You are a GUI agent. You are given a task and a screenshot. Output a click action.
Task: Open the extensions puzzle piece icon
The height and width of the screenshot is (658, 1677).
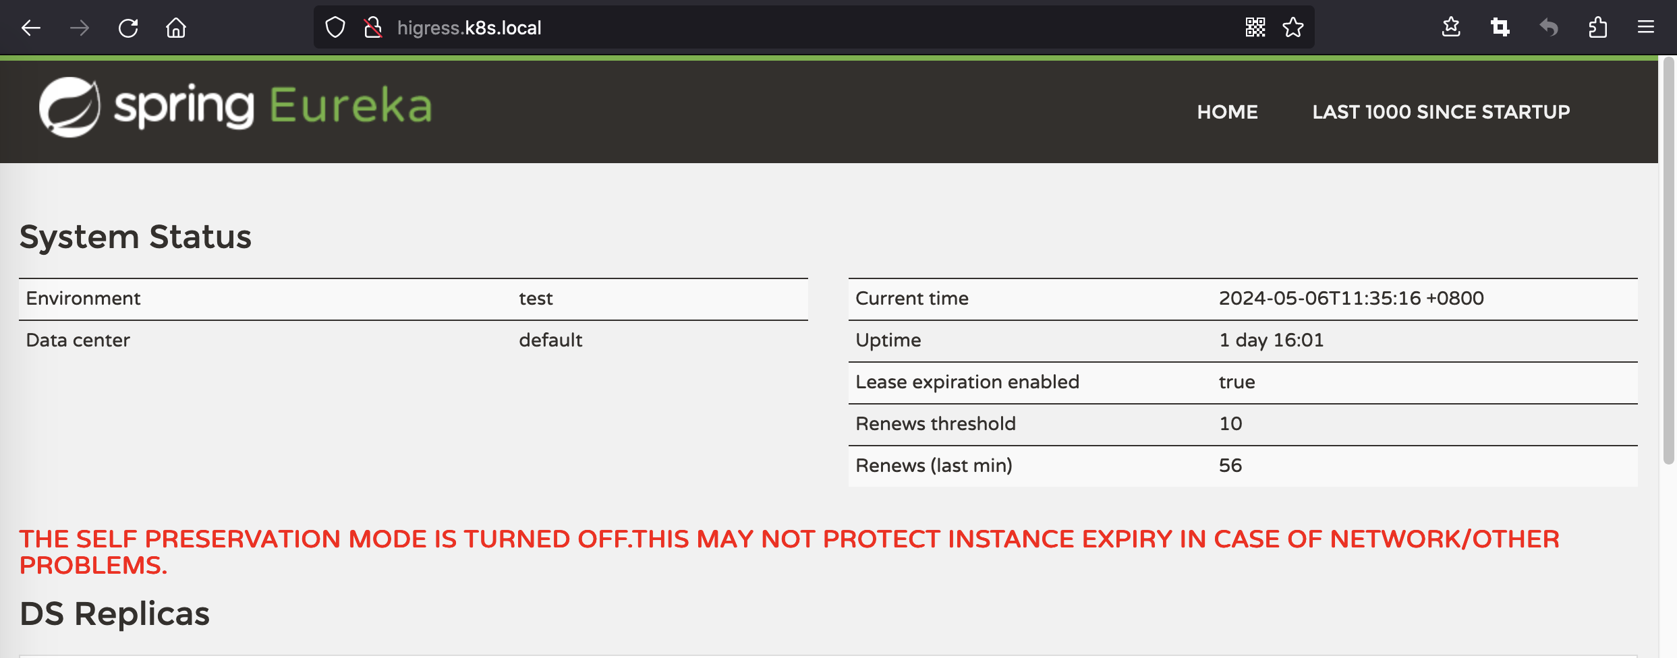coord(1597,28)
